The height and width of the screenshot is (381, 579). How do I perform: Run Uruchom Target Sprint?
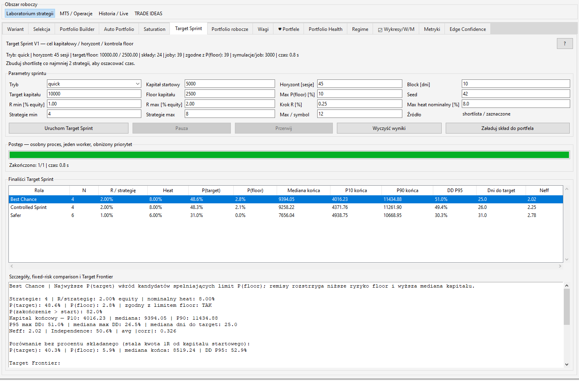point(69,128)
